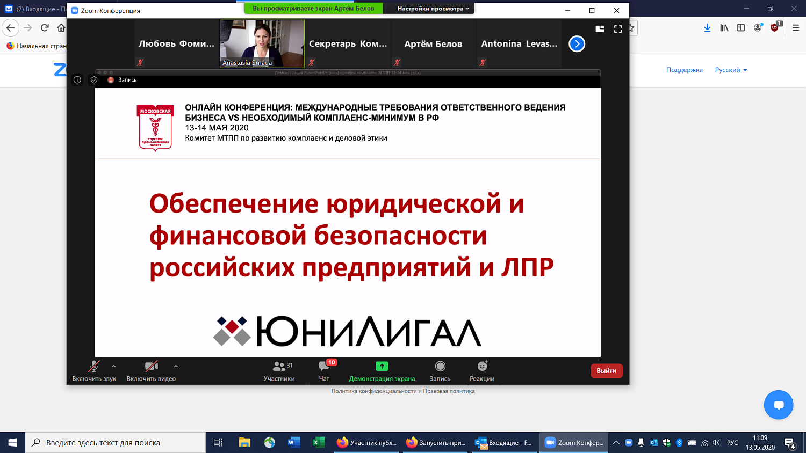The image size is (806, 453).
Task: Open Firefox hamburger menu
Action: (796, 28)
